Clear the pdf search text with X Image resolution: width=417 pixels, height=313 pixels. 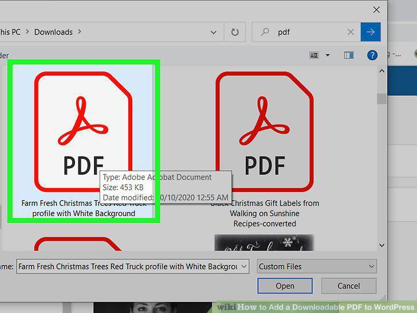click(351, 32)
